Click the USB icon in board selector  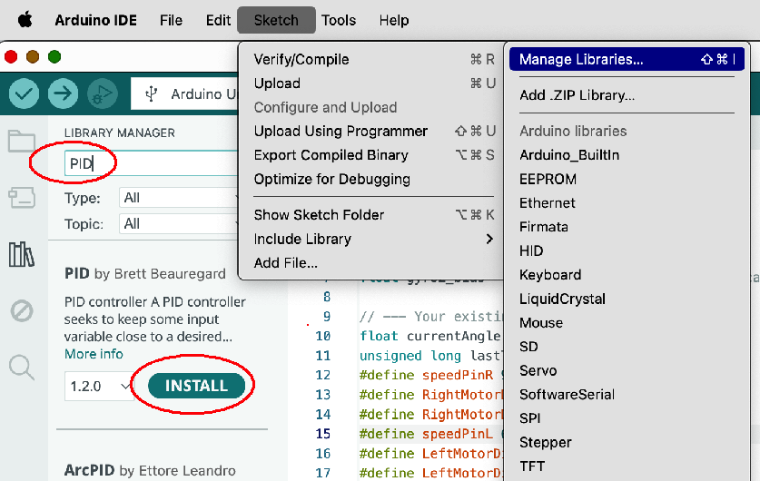[x=152, y=93]
